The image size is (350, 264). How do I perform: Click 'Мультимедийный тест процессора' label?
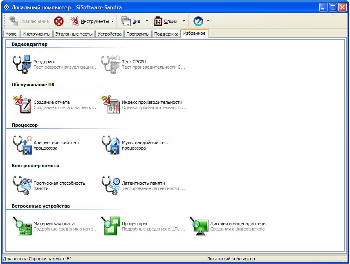pyautogui.click(x=145, y=145)
